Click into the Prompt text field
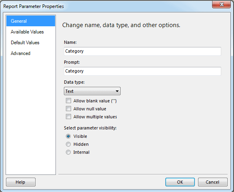 [x=143, y=71]
